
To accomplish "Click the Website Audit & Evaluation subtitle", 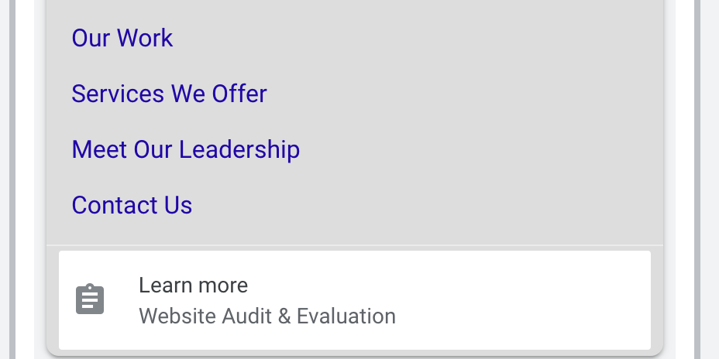I will (267, 316).
